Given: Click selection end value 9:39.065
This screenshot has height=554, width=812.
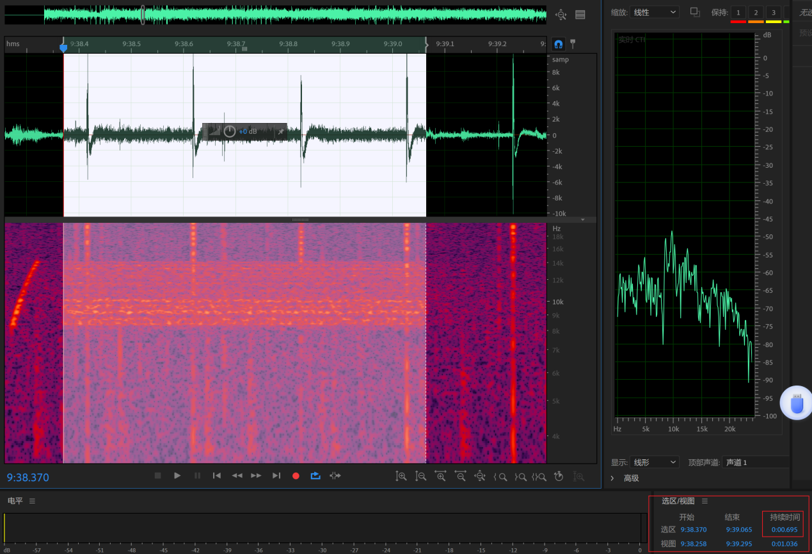Looking at the screenshot, I should point(738,530).
